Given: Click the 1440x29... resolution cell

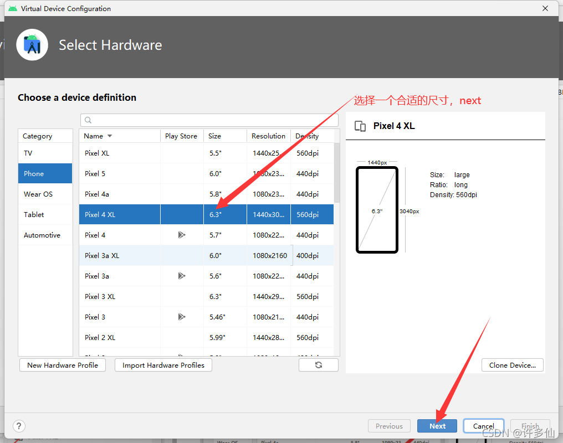Looking at the screenshot, I should tap(269, 296).
